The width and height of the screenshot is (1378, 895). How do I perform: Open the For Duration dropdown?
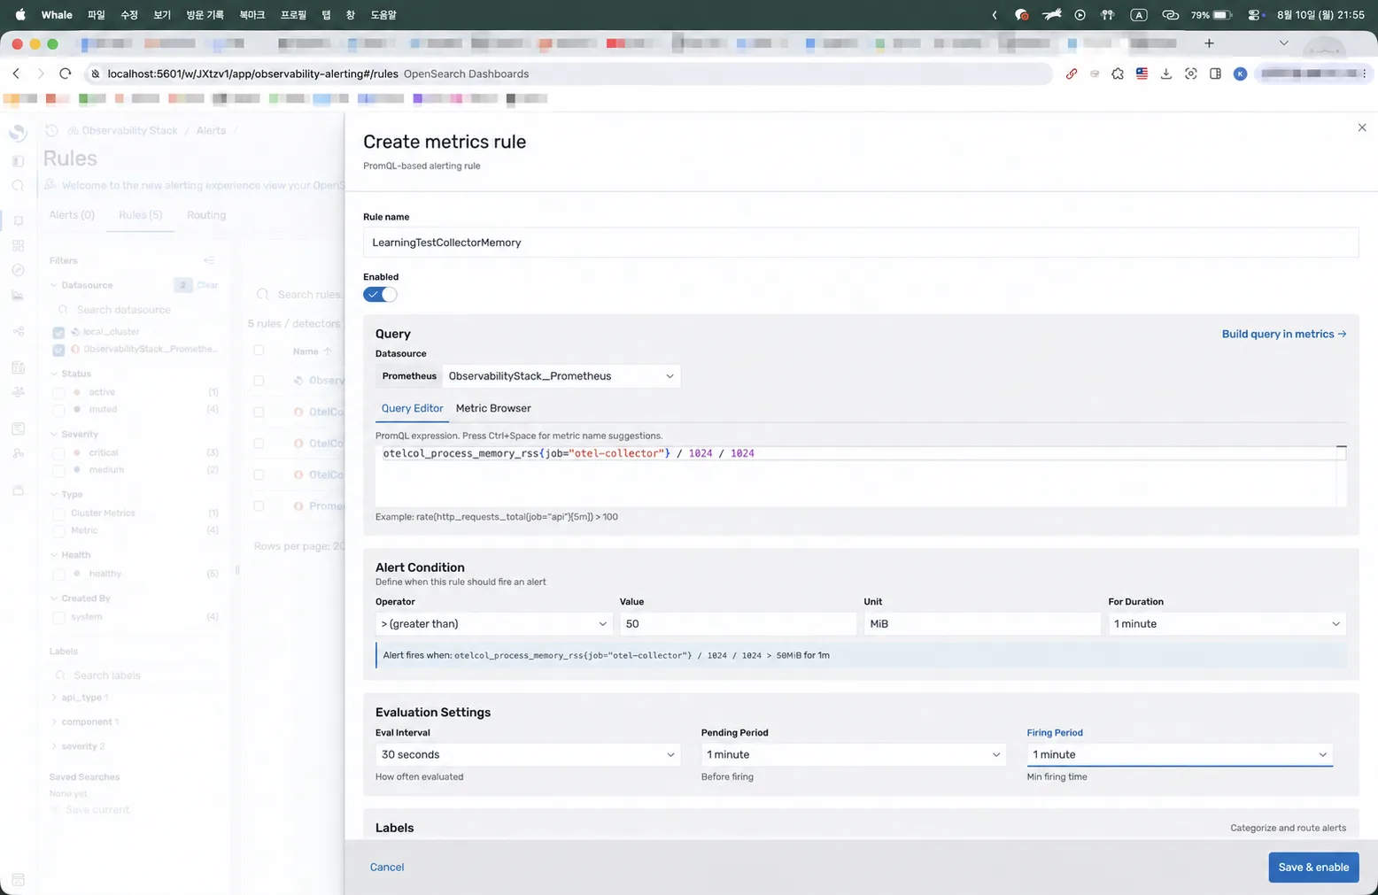(1227, 624)
